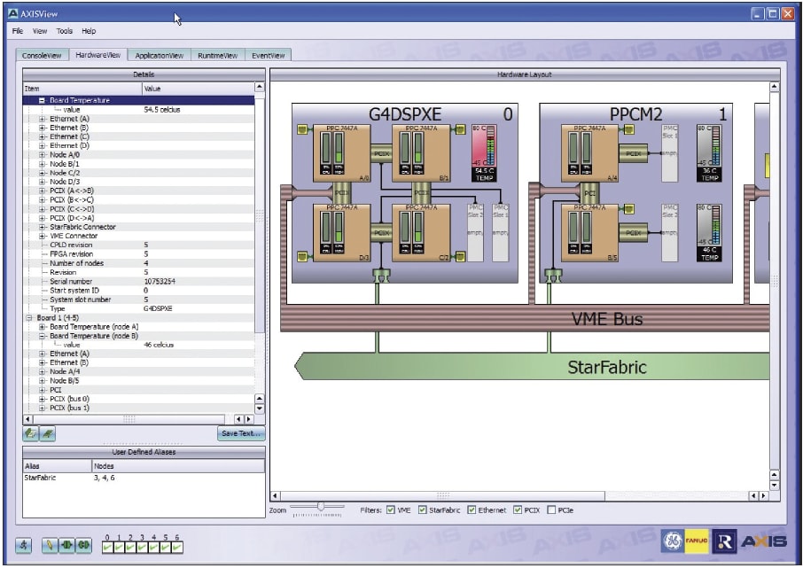Collapse the Board 1 (4-5) tree node

tap(29, 317)
